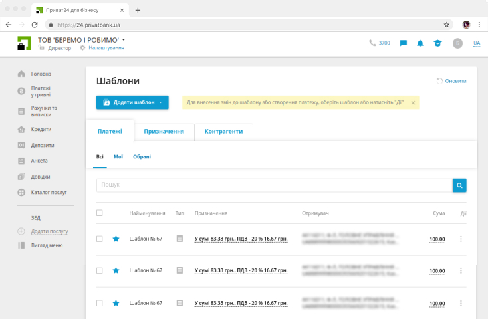Click the blue search magnifier button
Viewport: 488px width, 319px height.
459,185
